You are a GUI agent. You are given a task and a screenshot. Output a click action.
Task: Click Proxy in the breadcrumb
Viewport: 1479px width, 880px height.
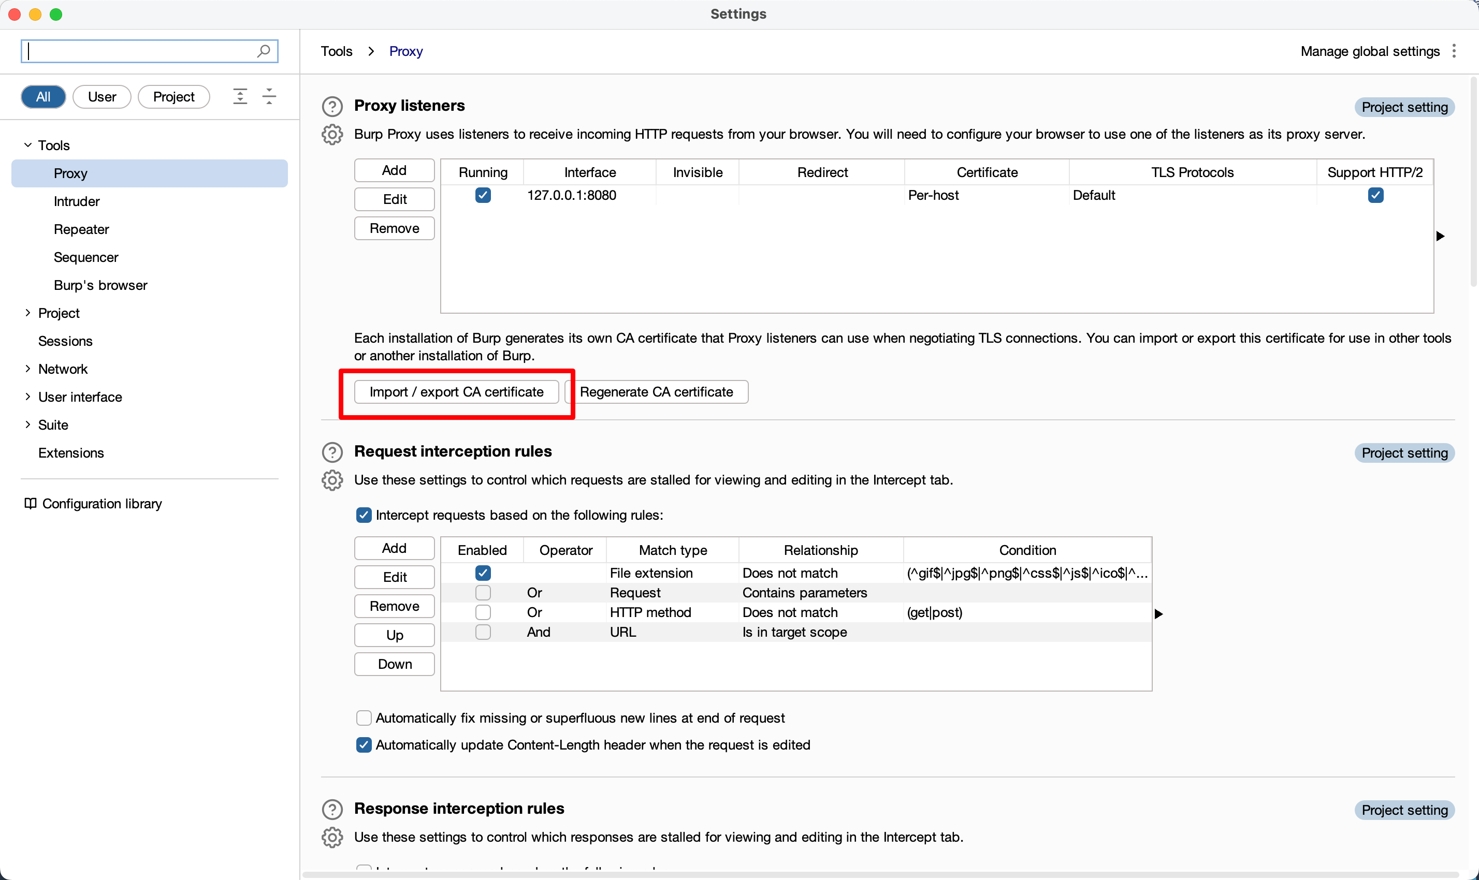406,51
